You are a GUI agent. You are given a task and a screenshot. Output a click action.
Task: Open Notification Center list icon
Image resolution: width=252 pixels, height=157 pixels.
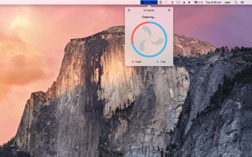tap(242, 2)
